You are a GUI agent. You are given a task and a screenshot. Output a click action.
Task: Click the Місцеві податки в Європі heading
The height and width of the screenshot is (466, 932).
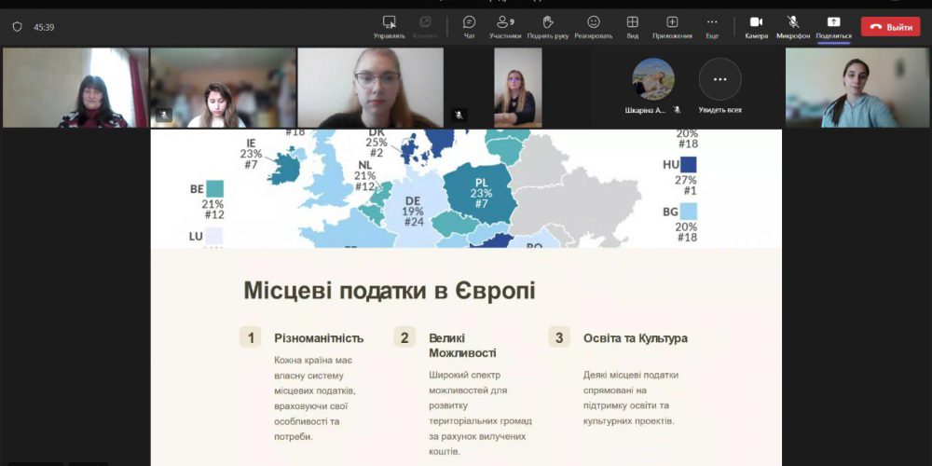(390, 291)
